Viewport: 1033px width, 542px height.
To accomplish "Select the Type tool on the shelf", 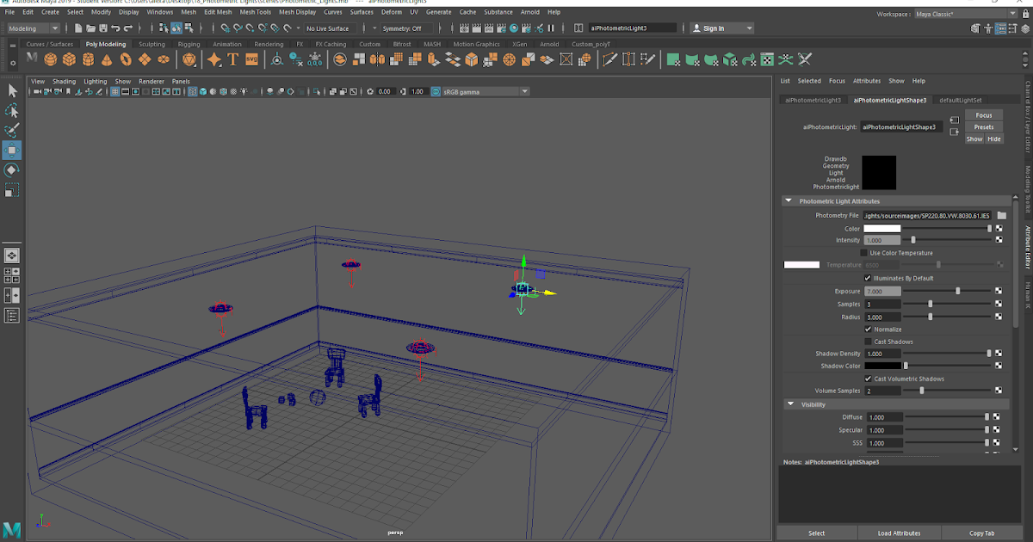I will point(233,59).
